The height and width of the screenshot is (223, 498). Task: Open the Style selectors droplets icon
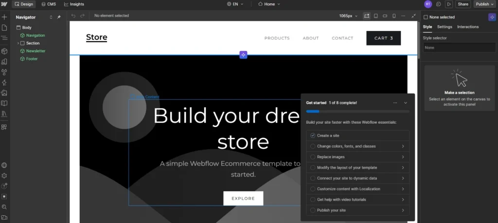click(x=4, y=72)
